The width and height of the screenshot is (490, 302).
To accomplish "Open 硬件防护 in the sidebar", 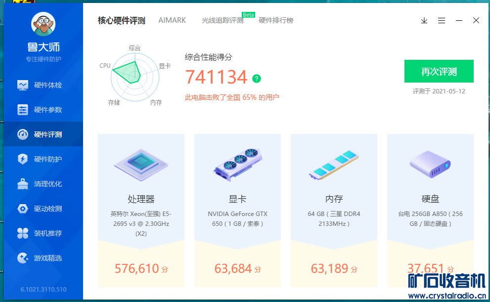I will [x=44, y=159].
